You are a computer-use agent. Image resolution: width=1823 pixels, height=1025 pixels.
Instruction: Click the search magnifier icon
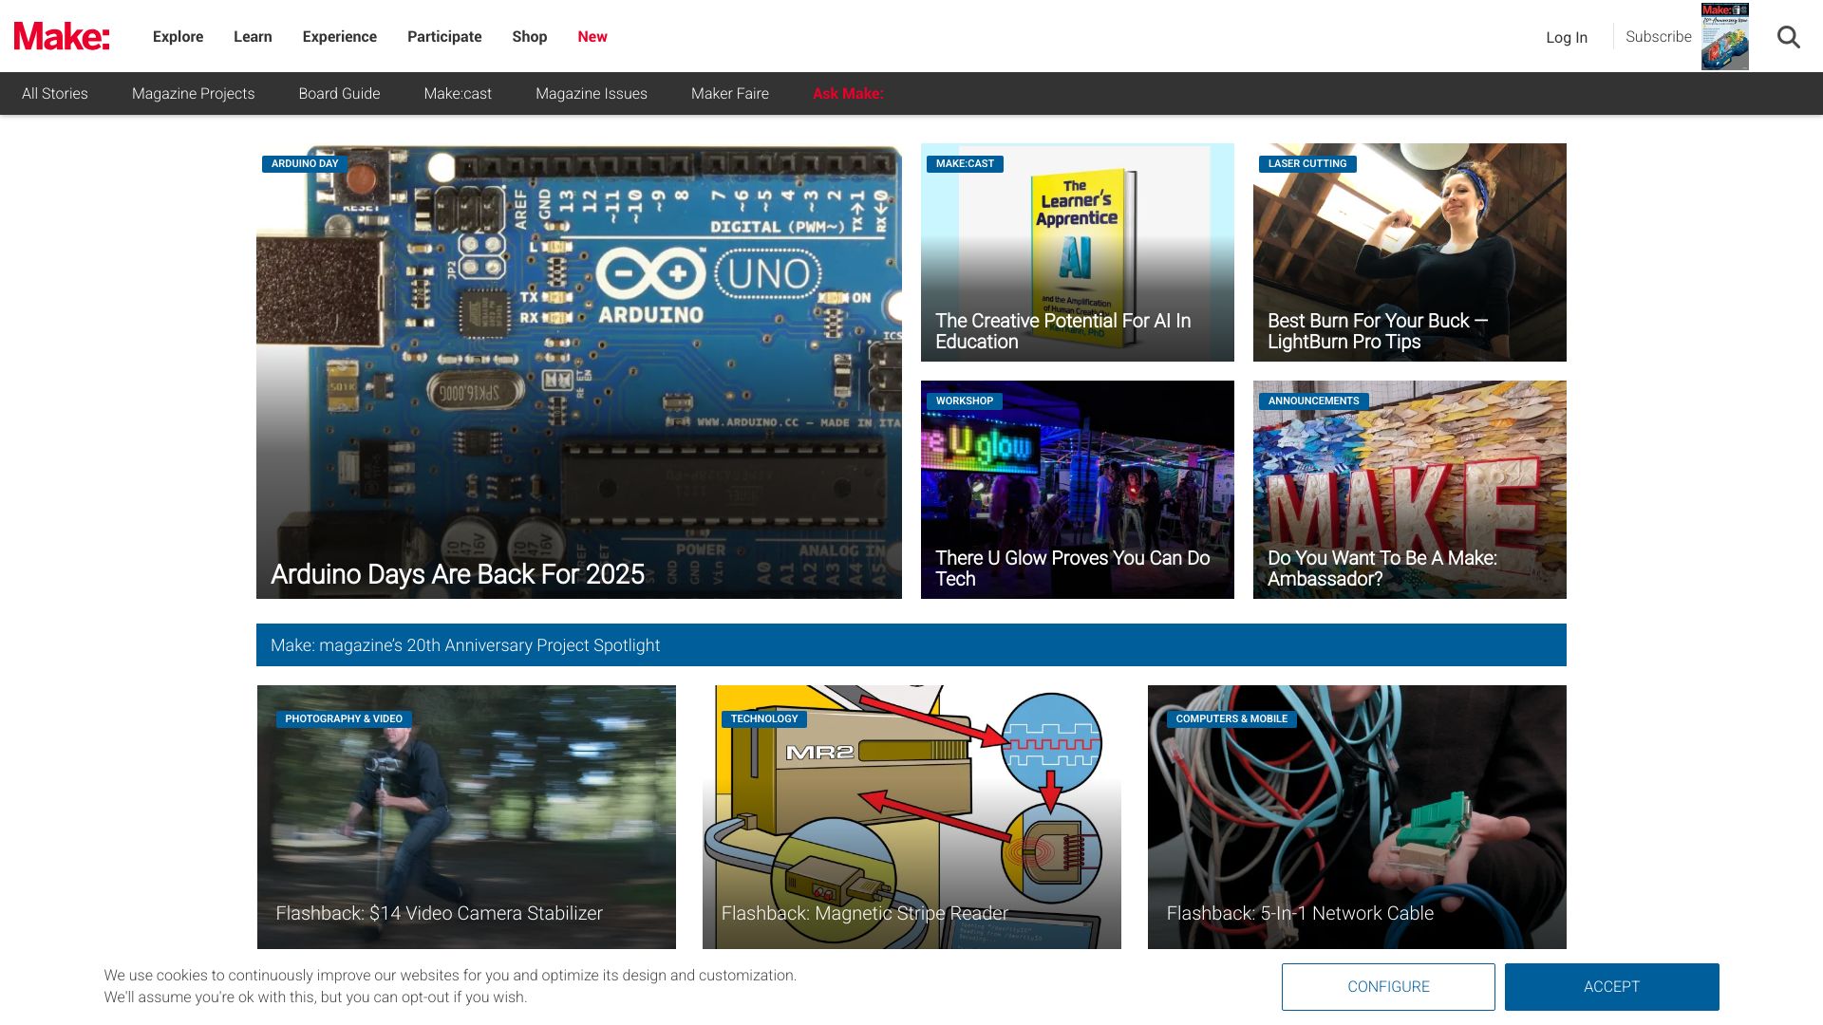[x=1788, y=37]
